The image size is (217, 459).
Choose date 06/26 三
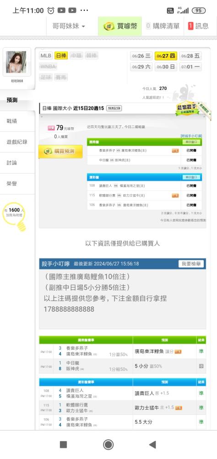pos(141,56)
